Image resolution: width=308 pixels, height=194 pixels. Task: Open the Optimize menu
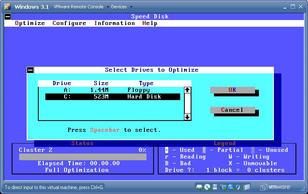click(30, 23)
